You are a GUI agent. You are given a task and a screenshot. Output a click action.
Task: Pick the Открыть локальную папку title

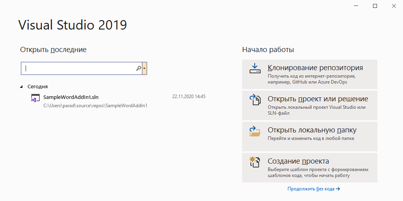tap(312, 130)
